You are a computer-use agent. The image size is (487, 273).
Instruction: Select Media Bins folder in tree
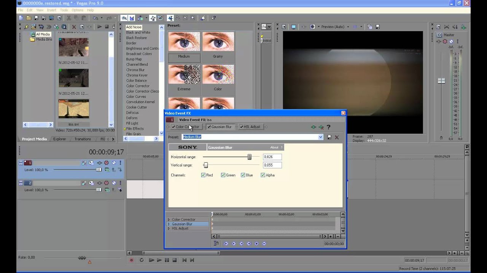[44, 39]
